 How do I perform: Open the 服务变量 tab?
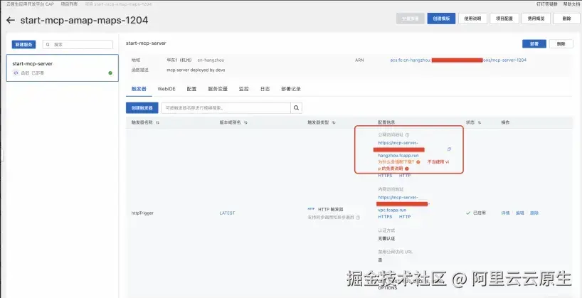point(218,89)
